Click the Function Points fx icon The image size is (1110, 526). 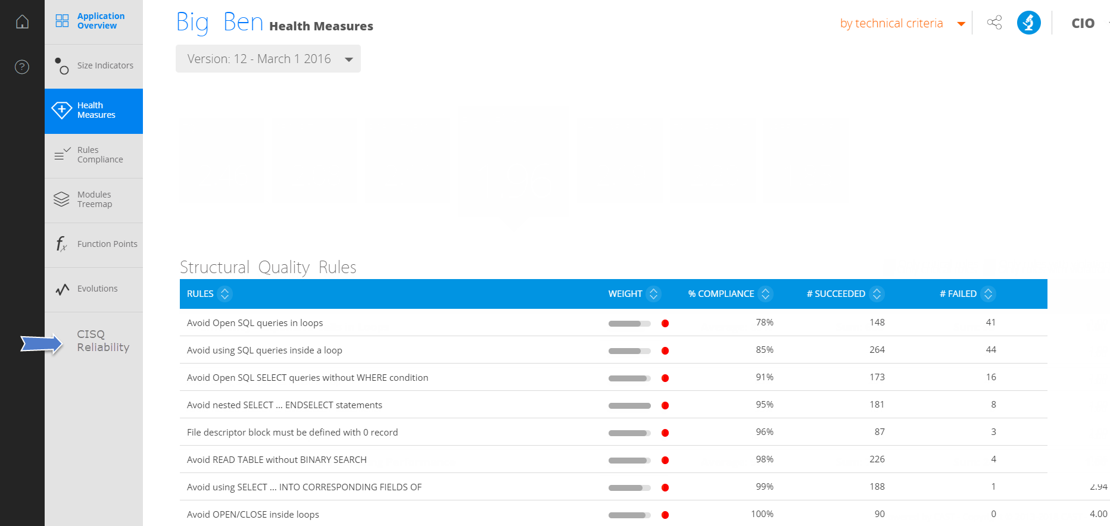61,244
